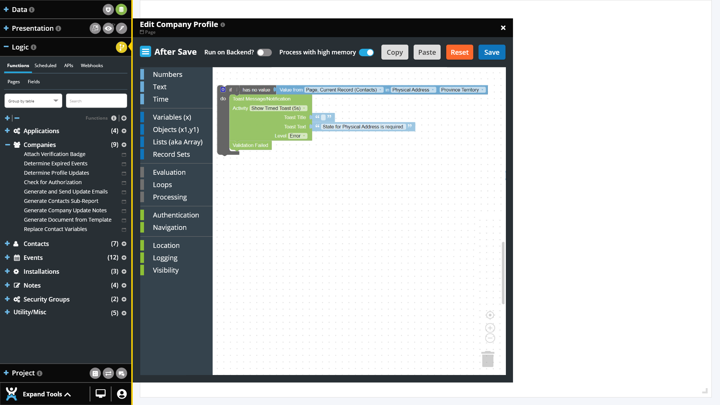Open the Level Error dropdown in block
The width and height of the screenshot is (720, 405).
[298, 136]
